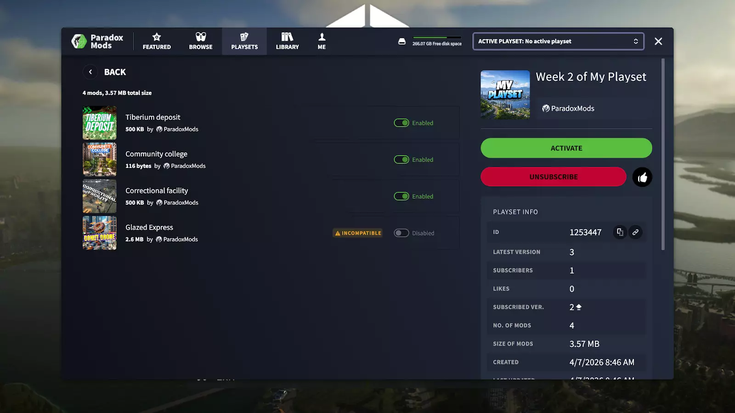Click the free disk space bar

pyautogui.click(x=437, y=37)
